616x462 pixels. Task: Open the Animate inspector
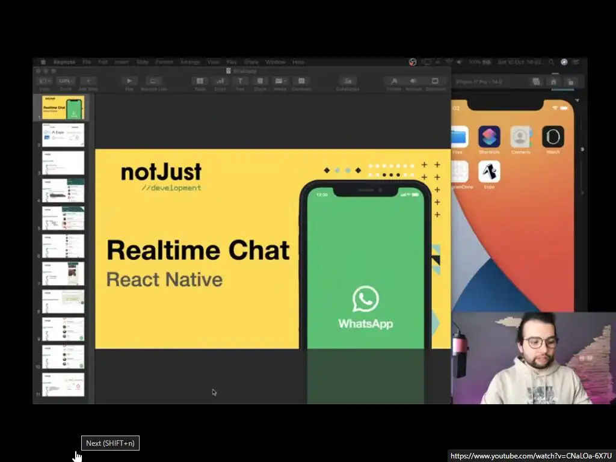click(x=413, y=81)
